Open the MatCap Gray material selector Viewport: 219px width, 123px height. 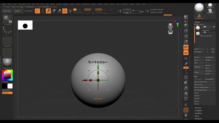pos(8,64)
